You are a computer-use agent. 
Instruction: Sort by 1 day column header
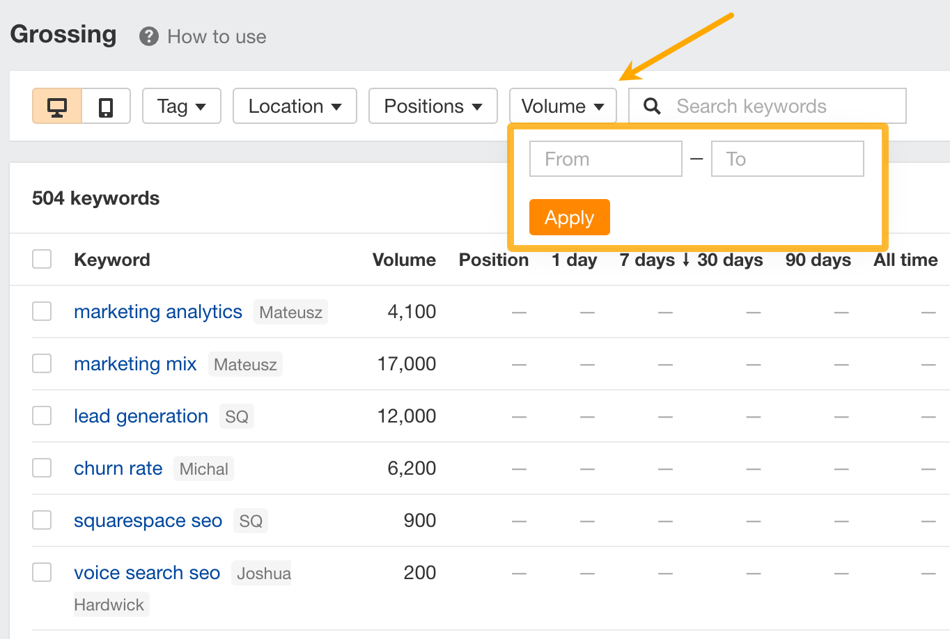coord(574,260)
